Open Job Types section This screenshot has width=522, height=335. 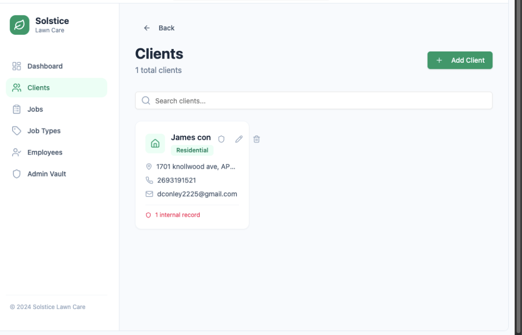[x=57, y=131]
